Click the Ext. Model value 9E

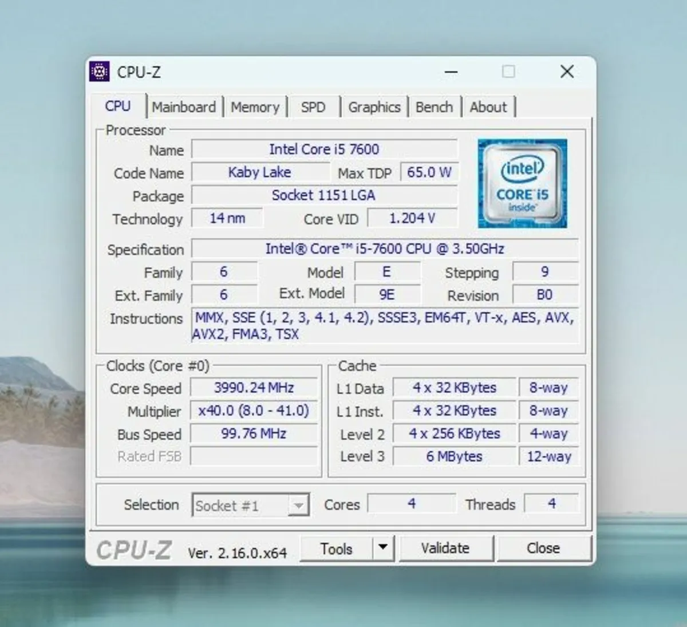tap(387, 294)
